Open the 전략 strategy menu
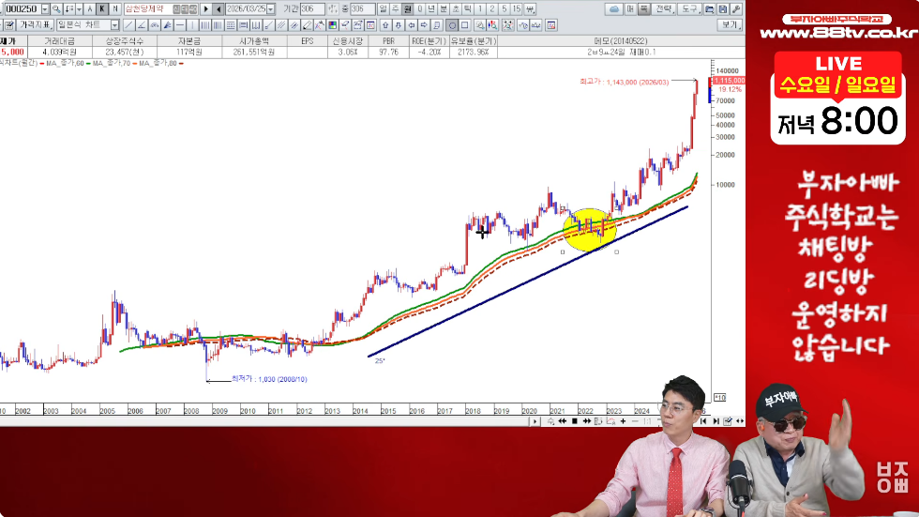 (664, 9)
